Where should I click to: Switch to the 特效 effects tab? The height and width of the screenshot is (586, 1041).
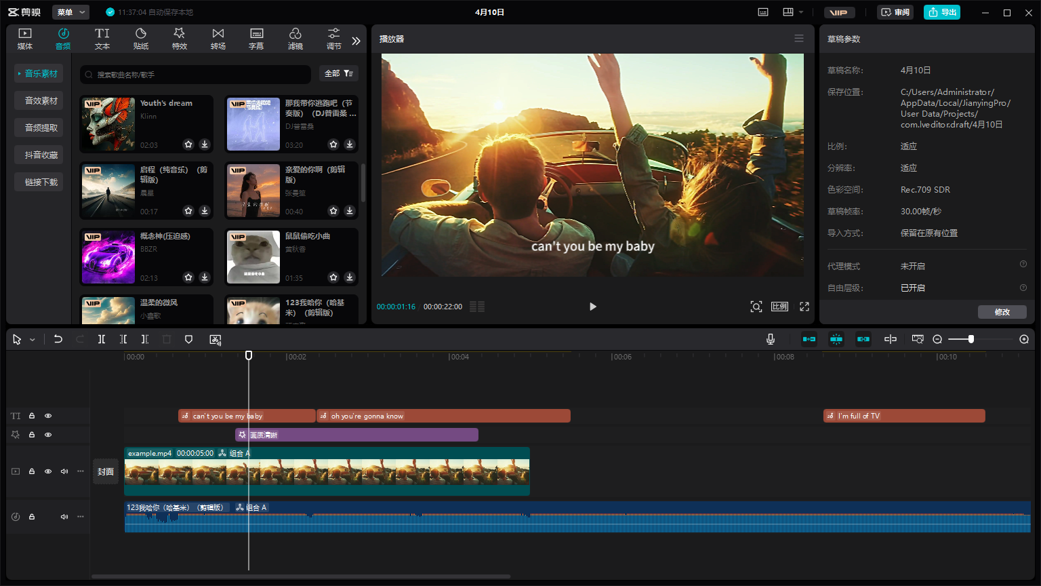pos(179,39)
